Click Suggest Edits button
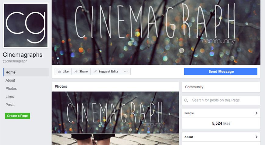Image resolution: width=265 pixels, height=145 pixels. coord(106,72)
